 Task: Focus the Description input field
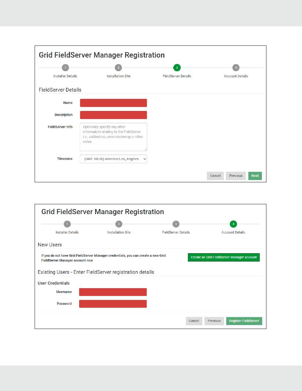[113, 115]
